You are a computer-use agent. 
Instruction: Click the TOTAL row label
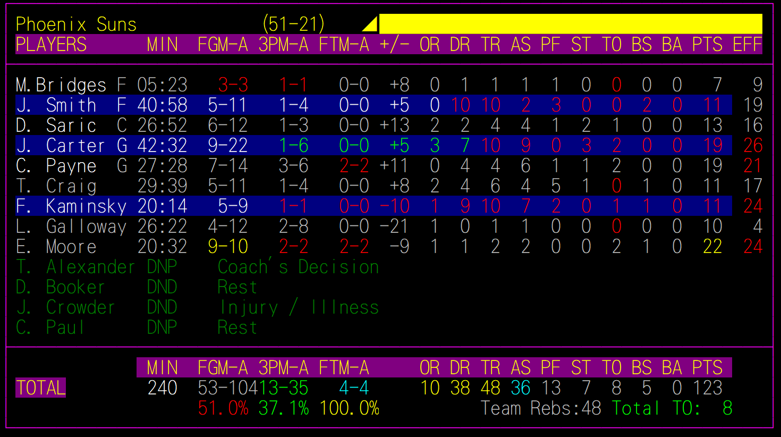coord(40,388)
